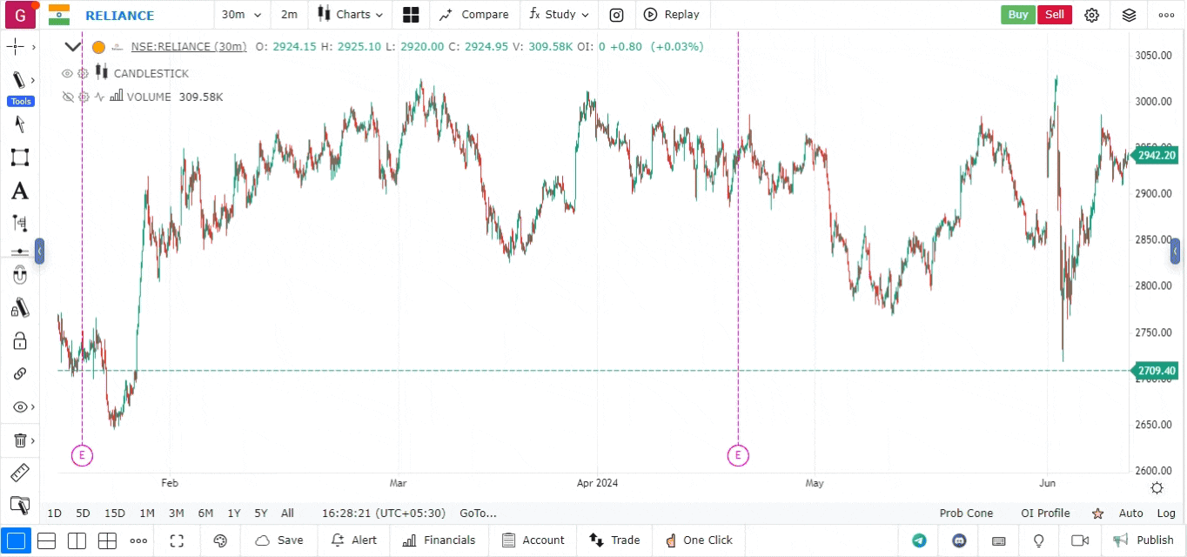Open the Study indicators dropdown

560,15
